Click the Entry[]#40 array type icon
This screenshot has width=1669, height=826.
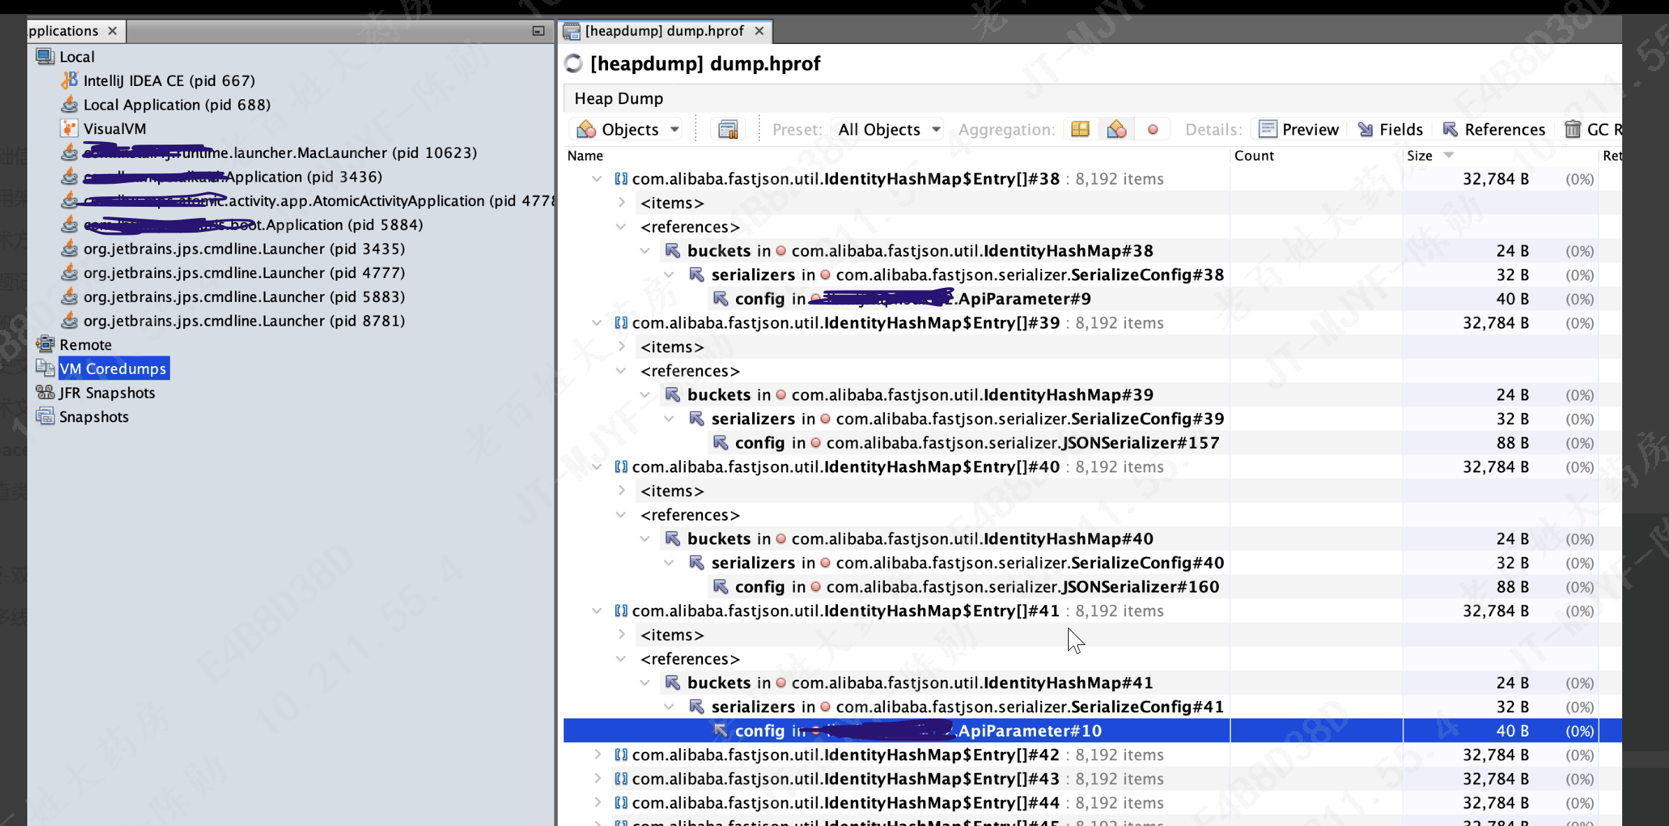(621, 467)
